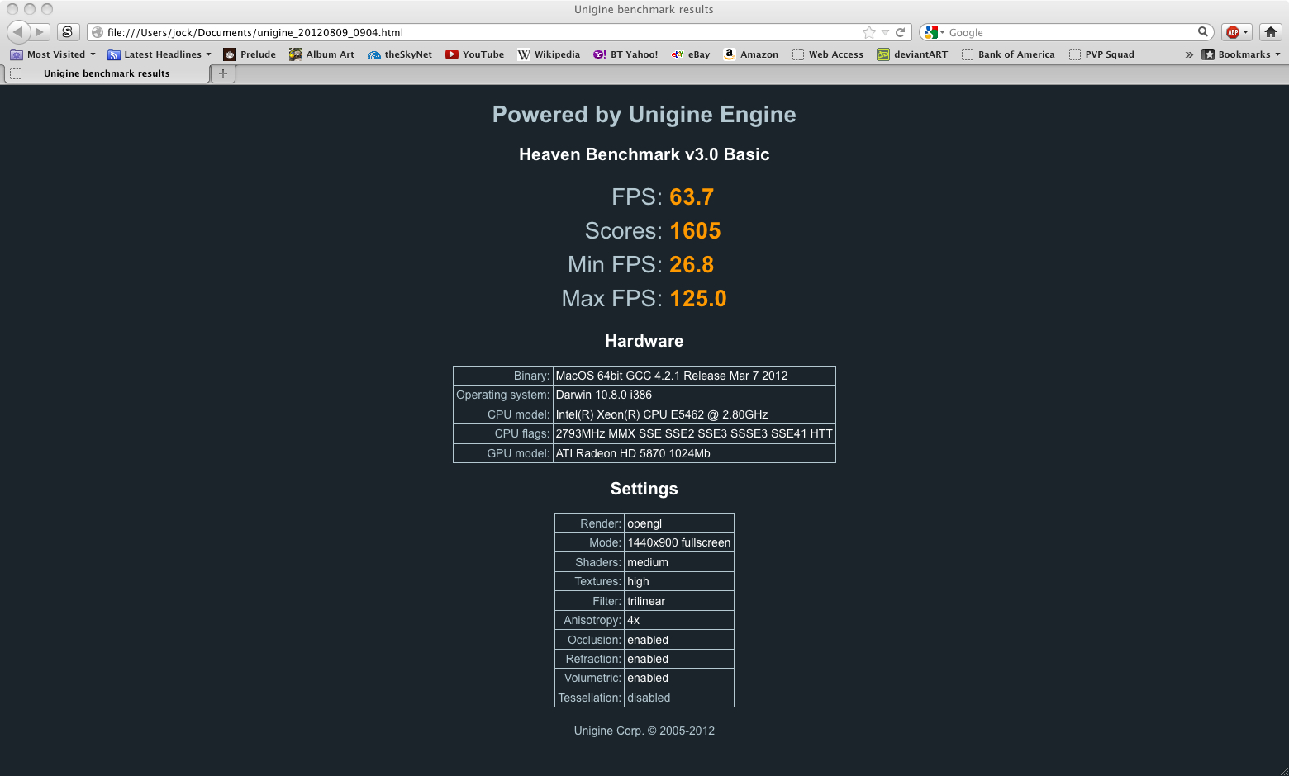This screenshot has height=776, width=1289.
Task: Click the Refraction enabled value
Action: [679, 659]
